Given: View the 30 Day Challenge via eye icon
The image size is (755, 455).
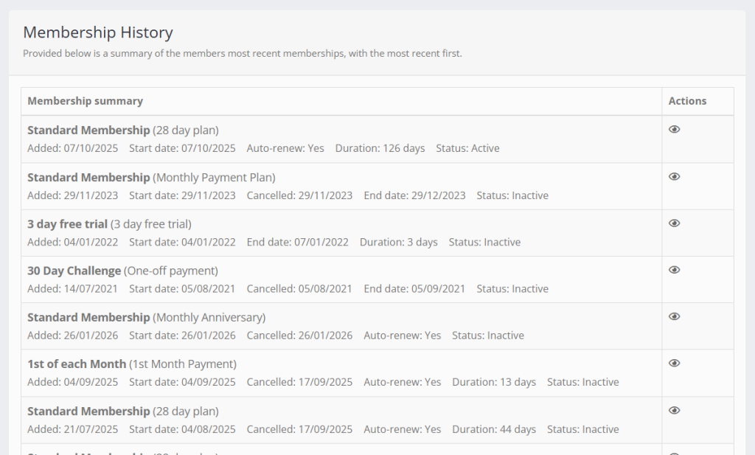Looking at the screenshot, I should pos(674,270).
